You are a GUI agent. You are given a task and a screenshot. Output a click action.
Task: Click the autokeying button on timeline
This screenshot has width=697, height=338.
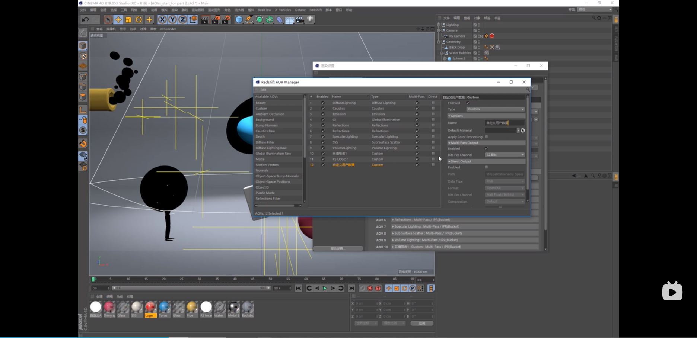click(x=370, y=288)
